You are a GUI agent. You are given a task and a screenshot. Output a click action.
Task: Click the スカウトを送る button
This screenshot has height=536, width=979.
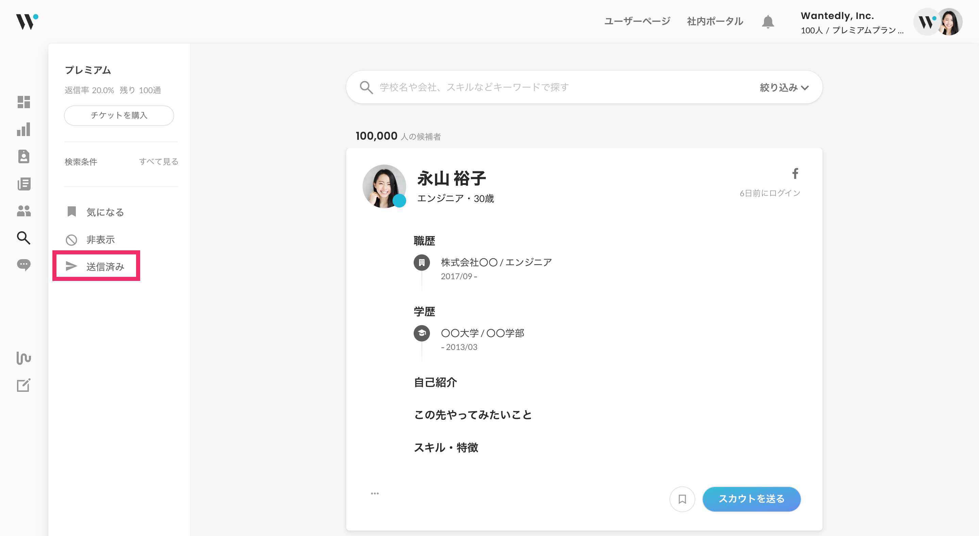point(751,499)
